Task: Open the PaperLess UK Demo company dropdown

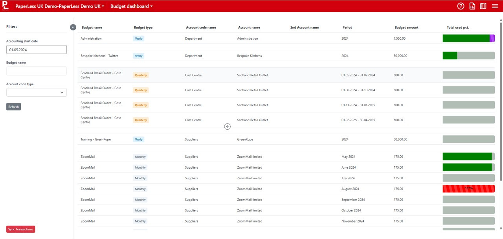Action: tap(60, 6)
